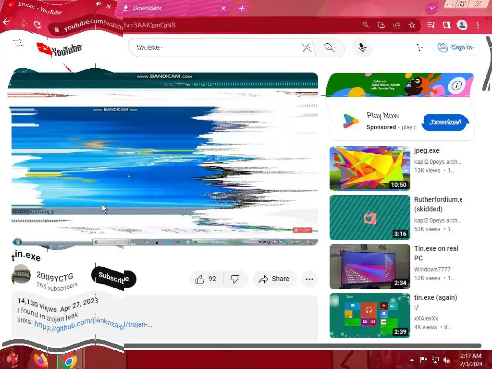Open tin.exe (again) thumbnail
492x369 pixels.
(x=370, y=315)
